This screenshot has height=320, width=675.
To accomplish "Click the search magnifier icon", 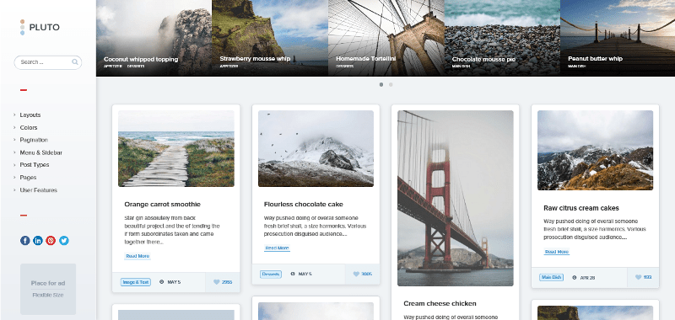I will pyautogui.click(x=75, y=61).
